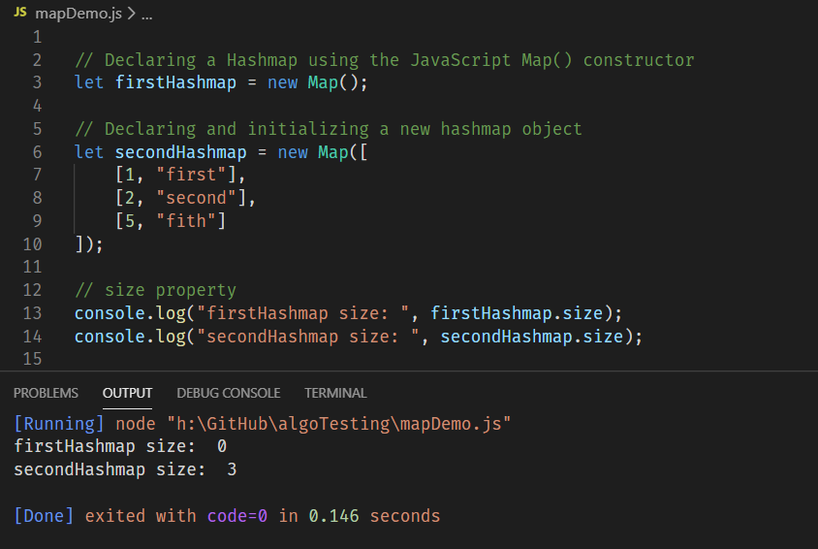Switch to the TERMINAL tab
Screen dimensions: 818x549
coord(335,393)
